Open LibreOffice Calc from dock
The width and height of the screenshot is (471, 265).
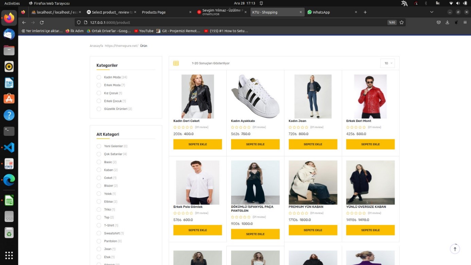tap(9, 200)
